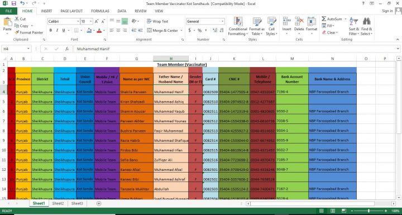Click the Save icon in the quick access toolbar
The image size is (402, 215).
pyautogui.click(x=13, y=3)
